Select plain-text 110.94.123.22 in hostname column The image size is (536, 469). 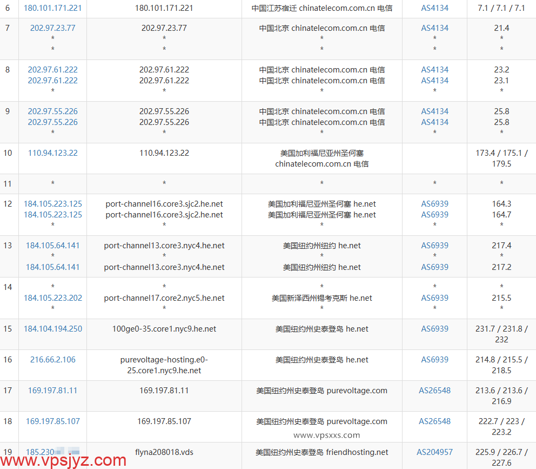point(164,153)
